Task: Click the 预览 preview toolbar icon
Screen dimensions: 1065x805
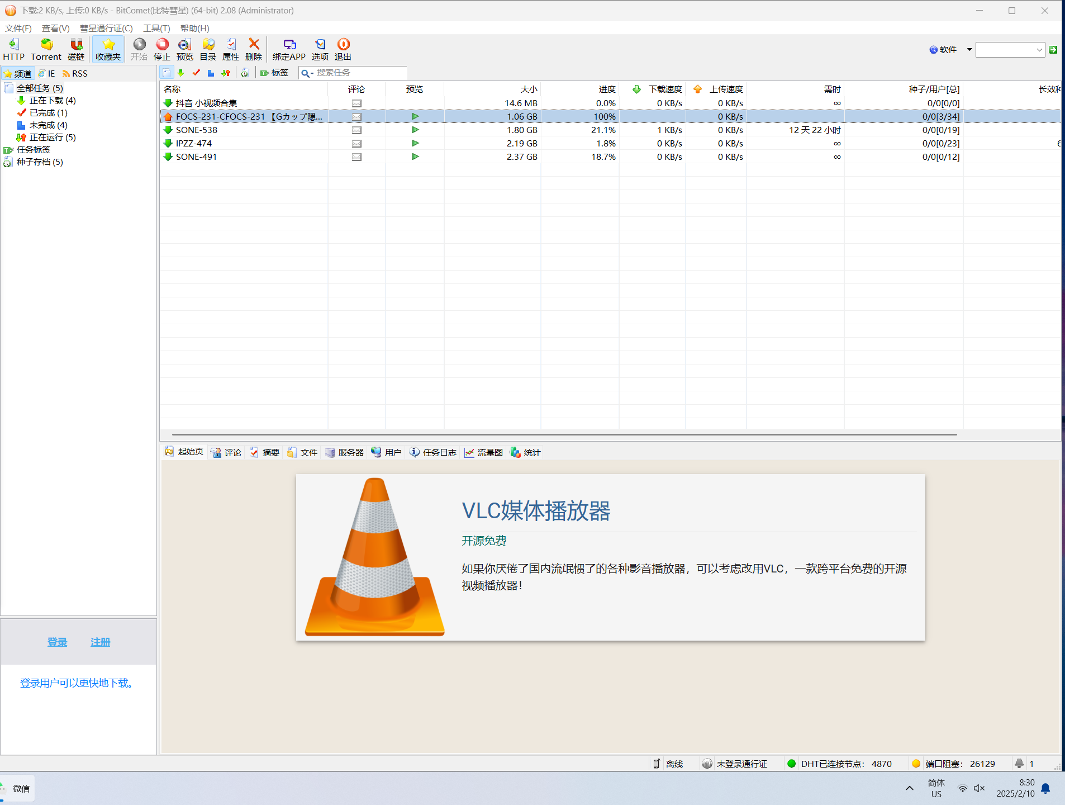Action: click(185, 49)
